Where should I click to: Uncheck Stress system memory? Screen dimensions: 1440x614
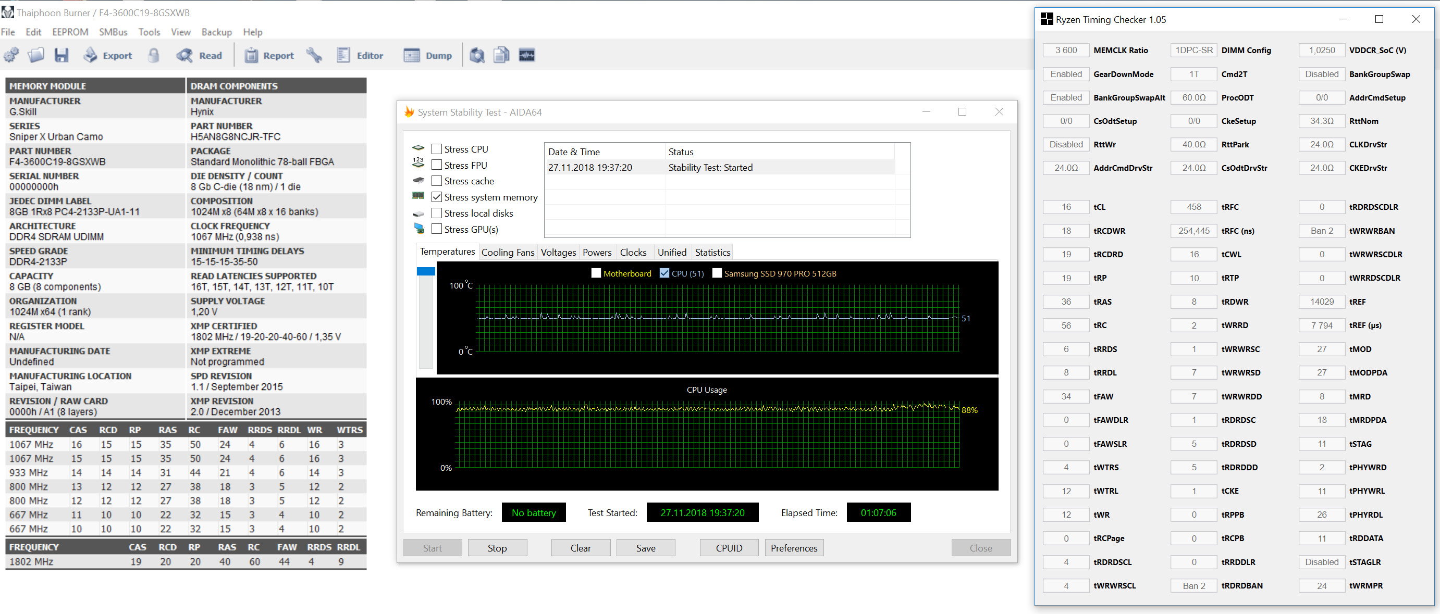(x=437, y=197)
